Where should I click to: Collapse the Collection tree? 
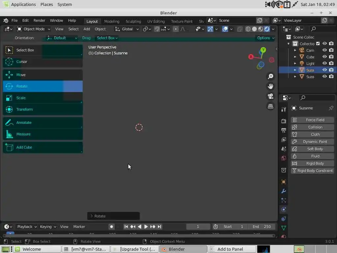click(x=288, y=44)
